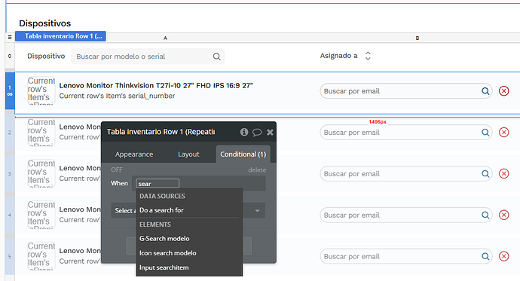
Task: Click the DATA SOURCES section header
Action: click(162, 196)
